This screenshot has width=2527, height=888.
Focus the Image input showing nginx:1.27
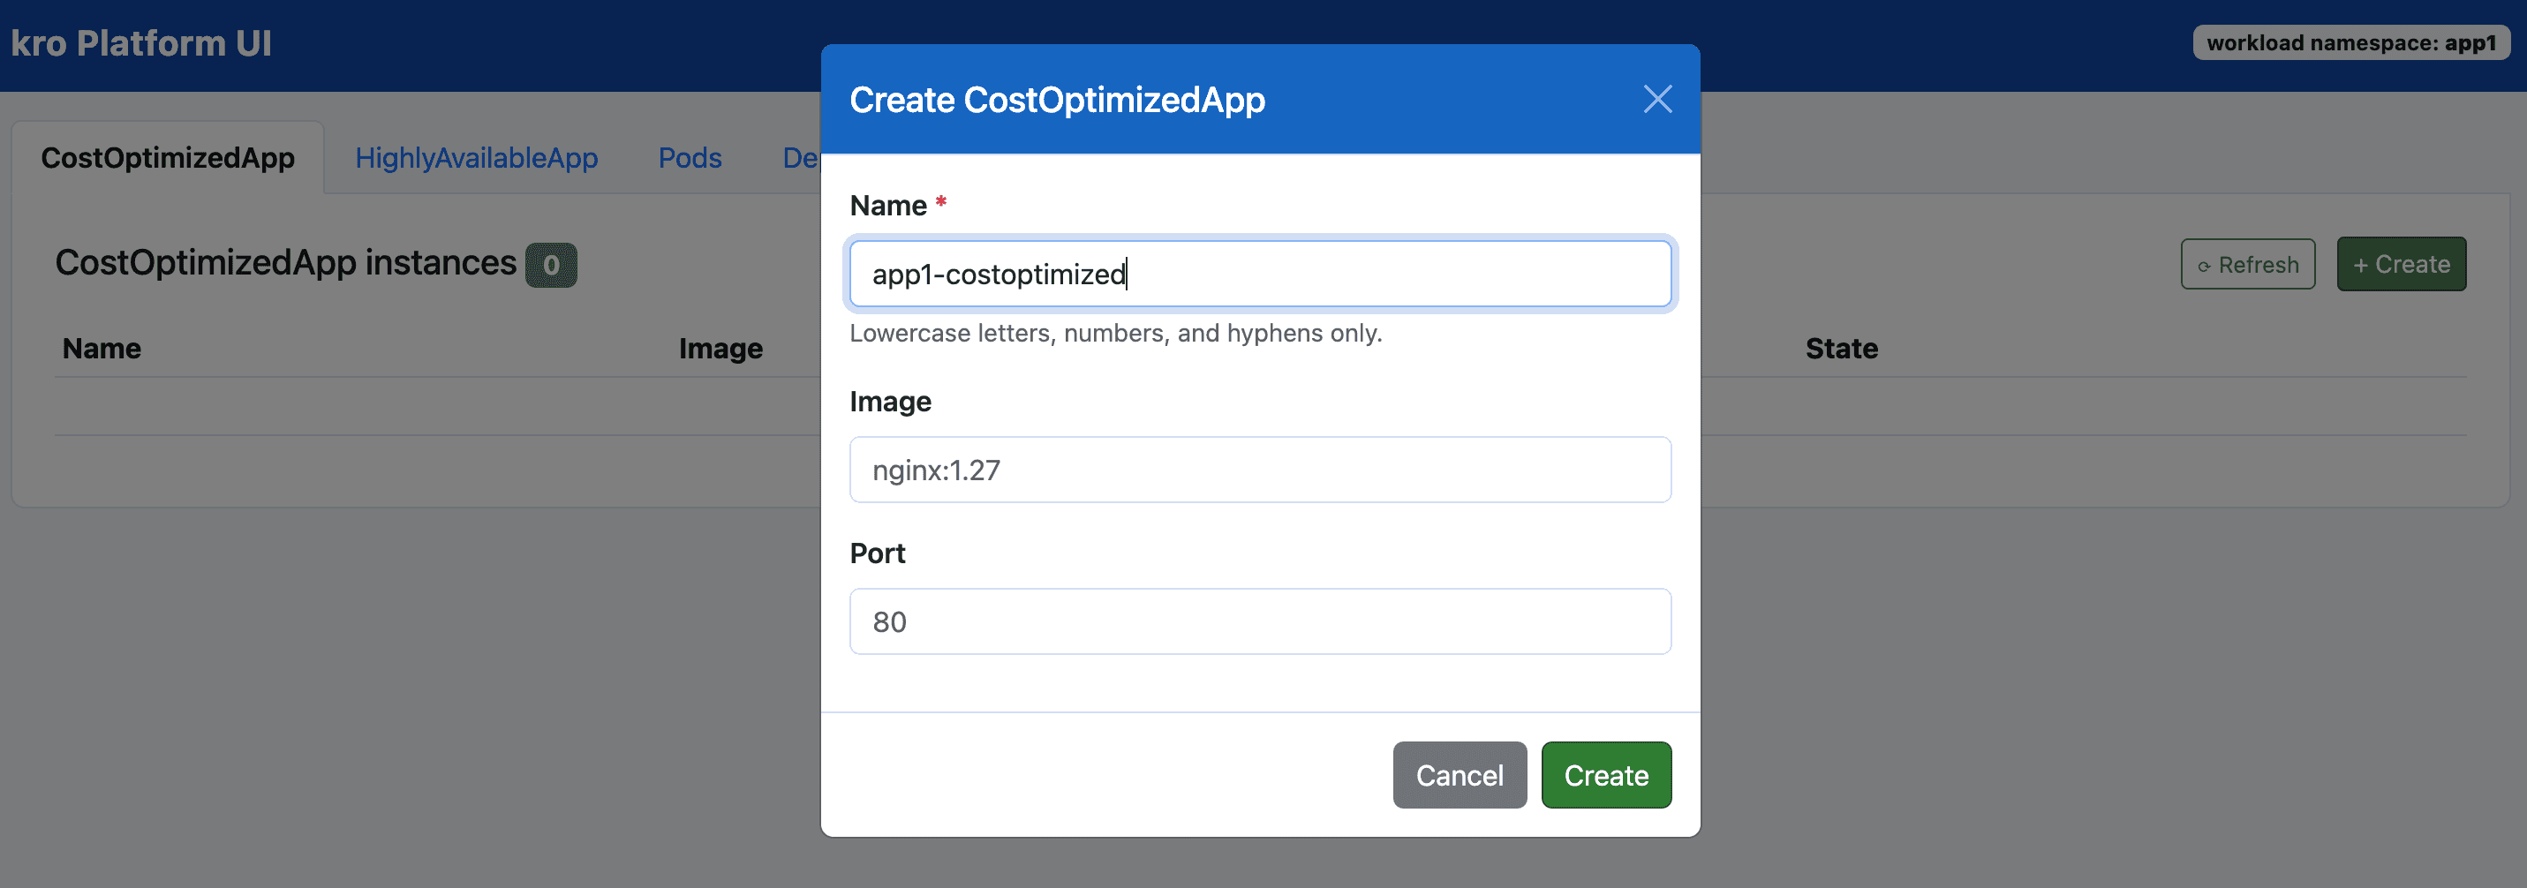[1260, 470]
